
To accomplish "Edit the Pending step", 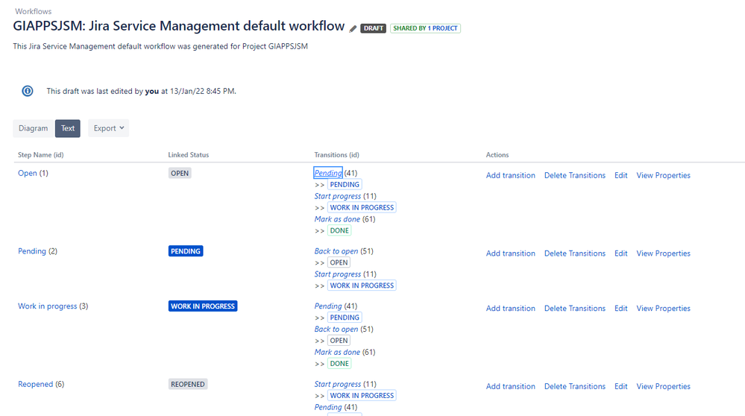I will 621,253.
